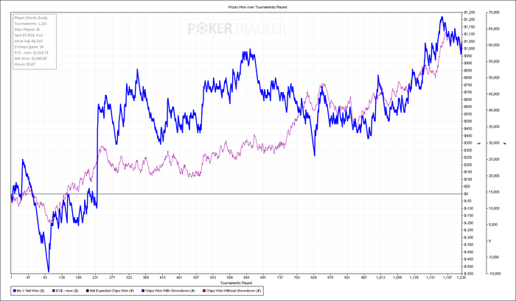Click the '$-250' dollar axis label

pyautogui.click(x=469, y=230)
